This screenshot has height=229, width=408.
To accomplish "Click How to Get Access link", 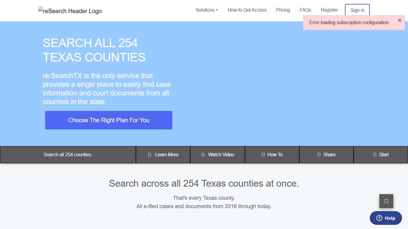I will 247,10.
